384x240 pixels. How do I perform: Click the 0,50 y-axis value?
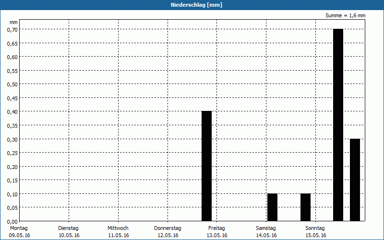pyautogui.click(x=12, y=85)
